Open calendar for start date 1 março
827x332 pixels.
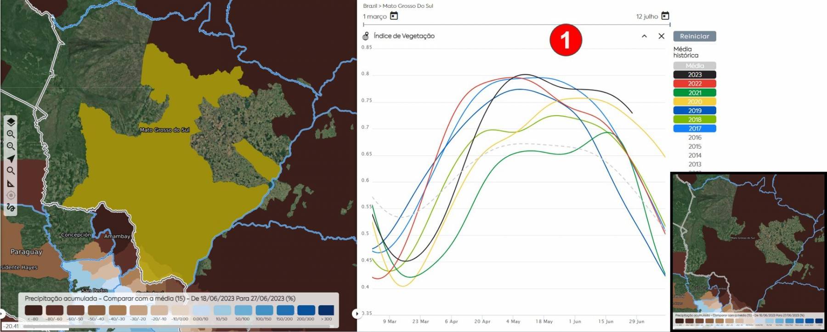coord(394,16)
